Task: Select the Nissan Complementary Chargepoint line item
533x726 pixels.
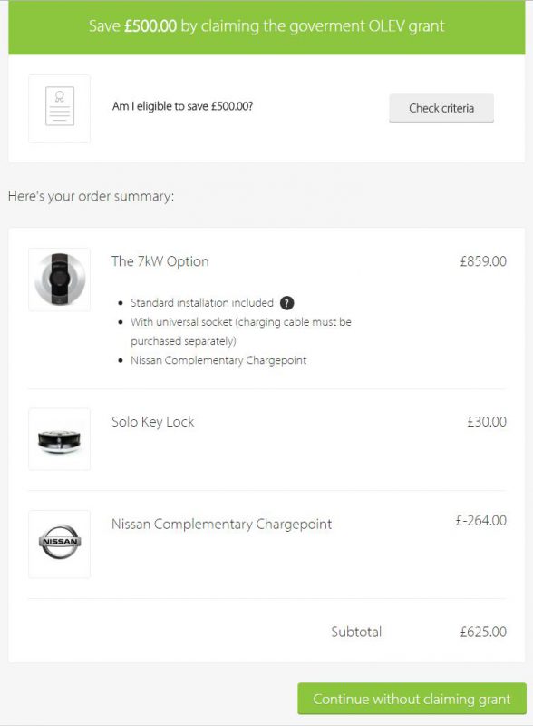Action: [220, 523]
